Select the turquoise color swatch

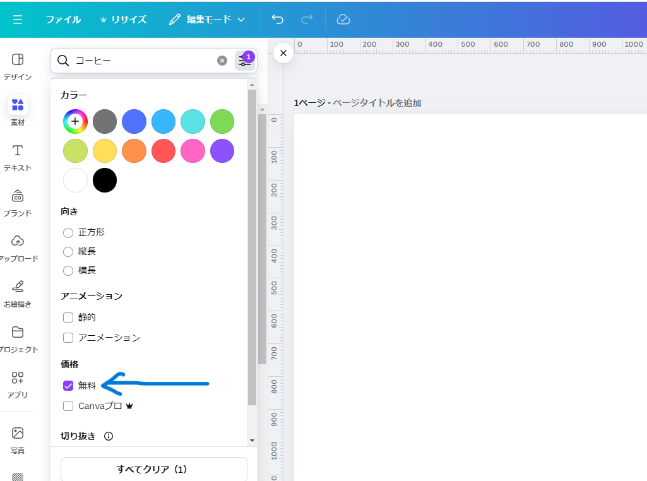click(x=193, y=121)
